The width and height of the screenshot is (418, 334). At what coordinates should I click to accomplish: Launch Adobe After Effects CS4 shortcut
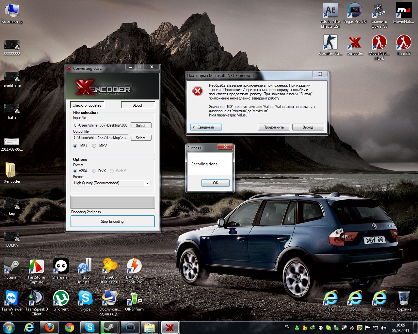tap(330, 15)
